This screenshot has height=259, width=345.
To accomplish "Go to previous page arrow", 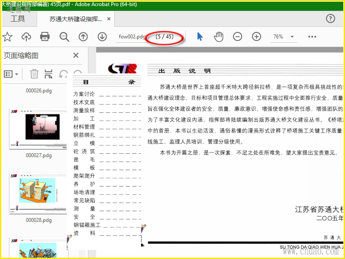I will tap(83, 37).
